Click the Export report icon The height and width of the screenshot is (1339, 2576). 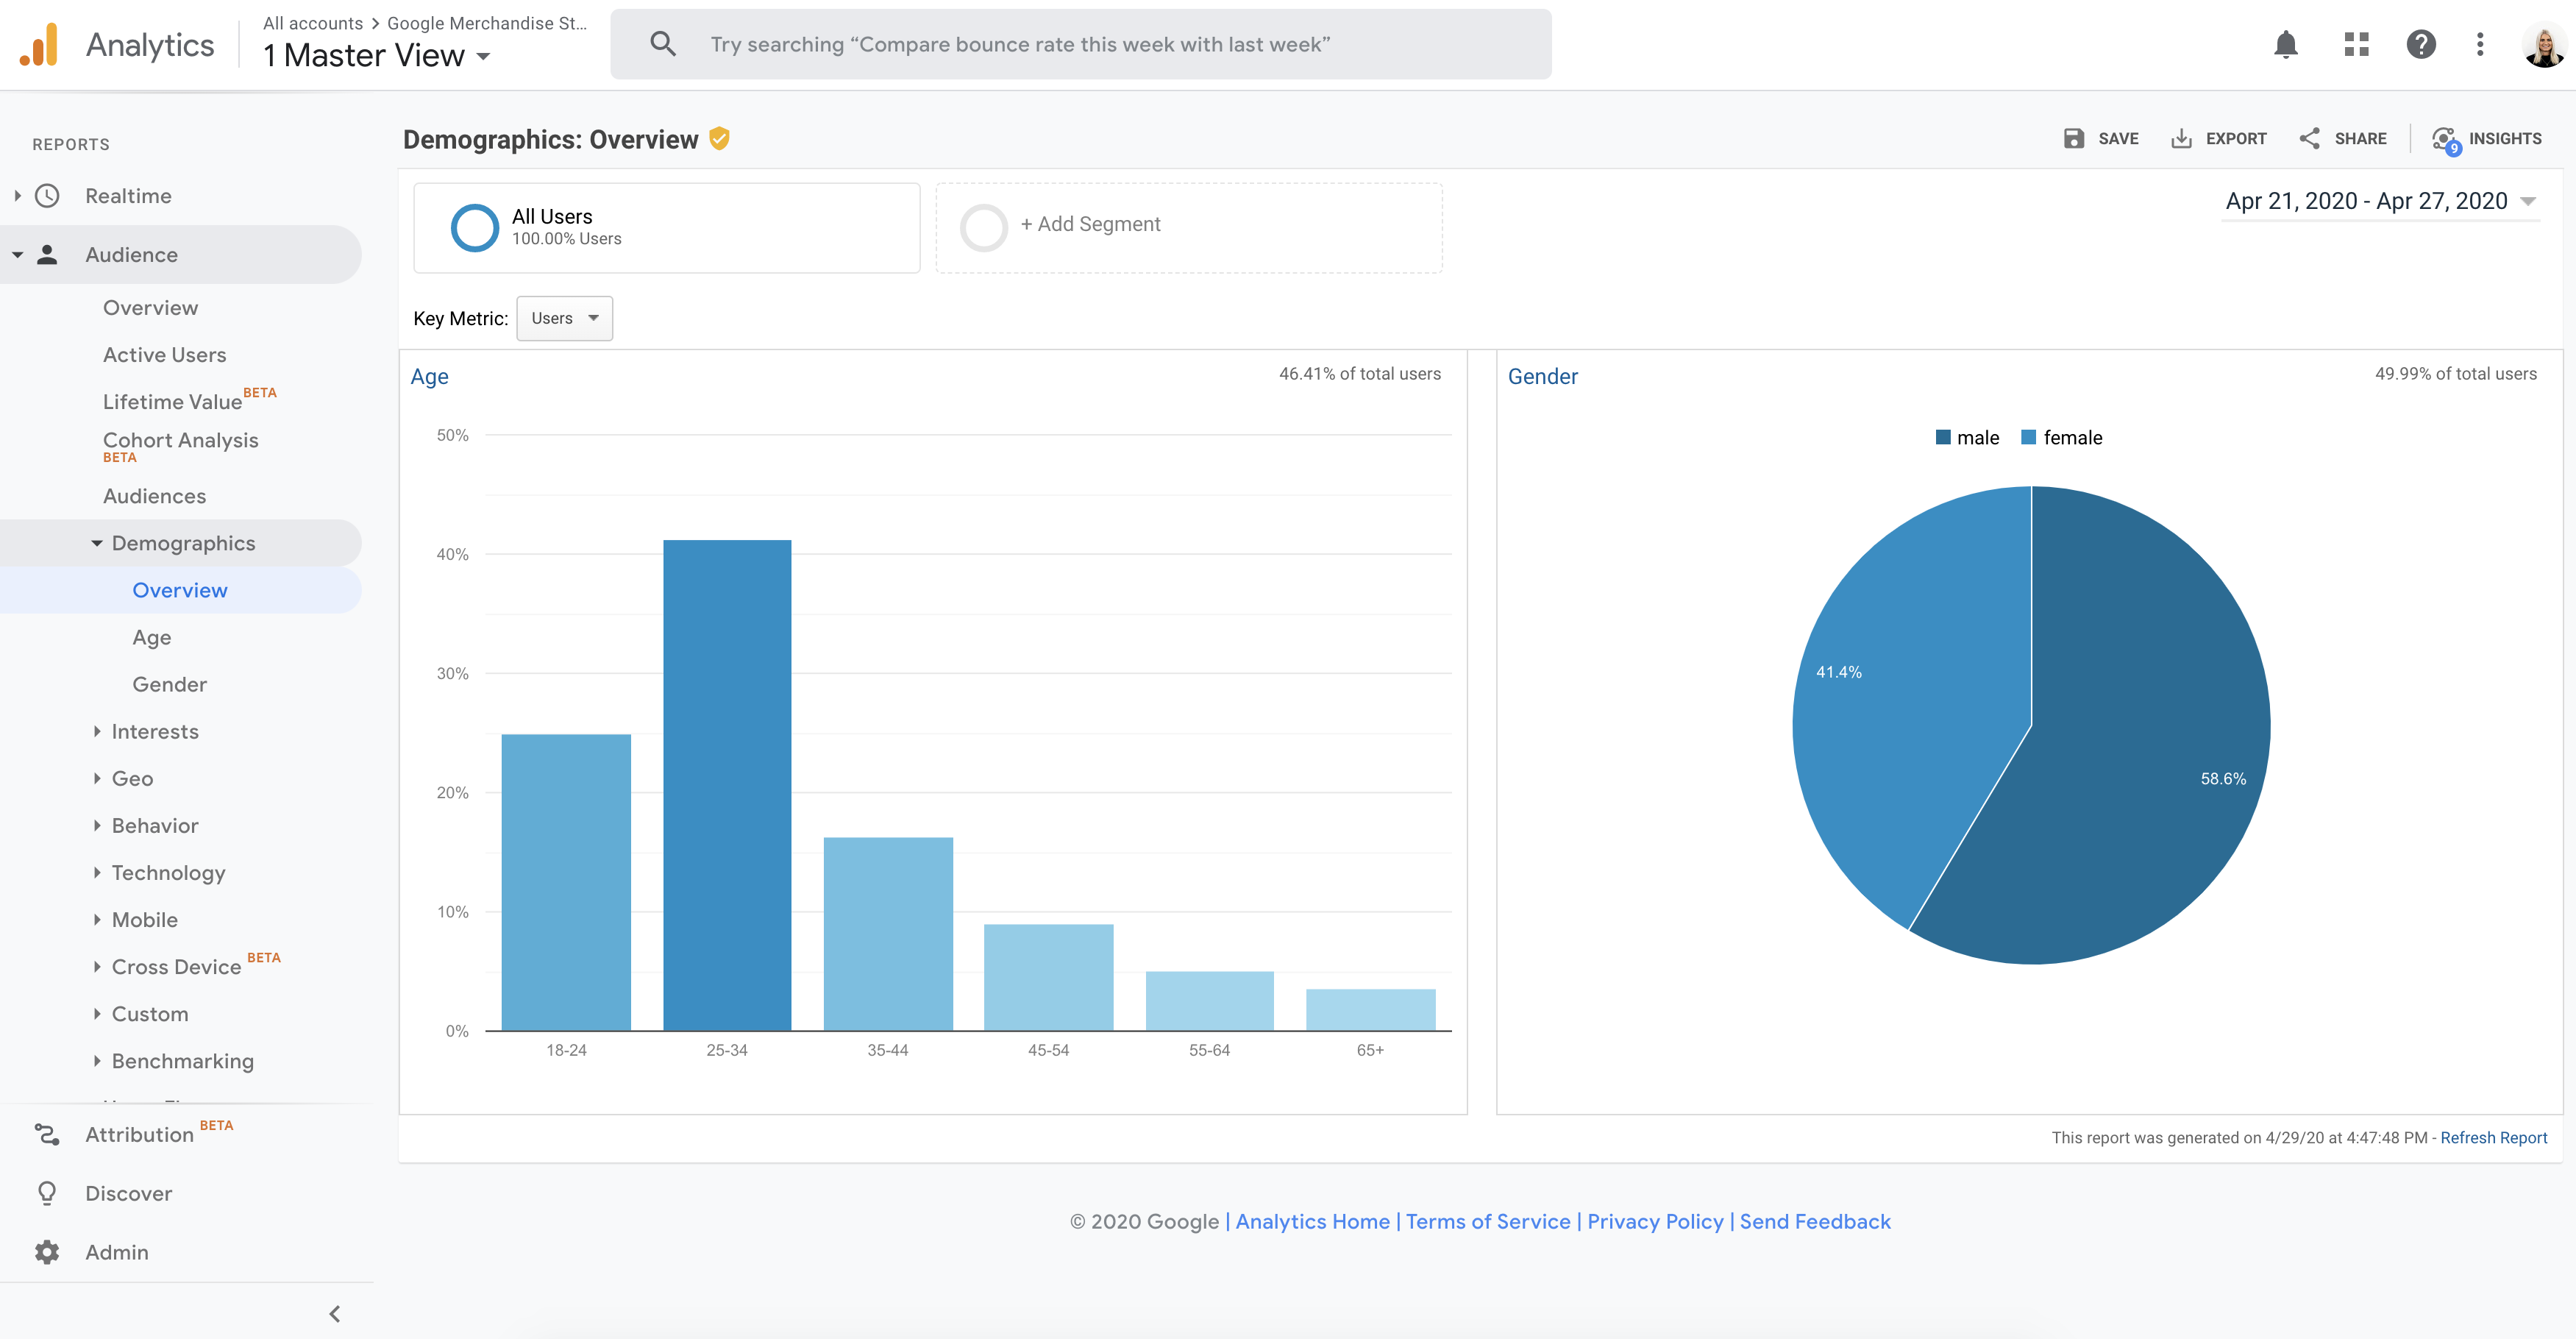point(2181,138)
